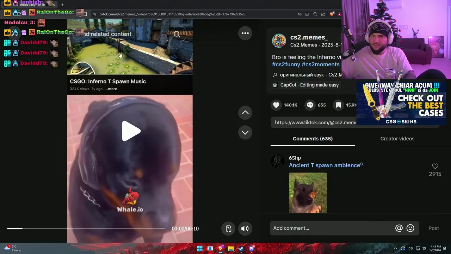
Task: Mute the video with the speaker button
Action: (245, 229)
